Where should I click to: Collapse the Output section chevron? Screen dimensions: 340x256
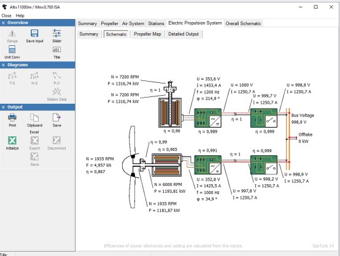[x=3, y=107]
